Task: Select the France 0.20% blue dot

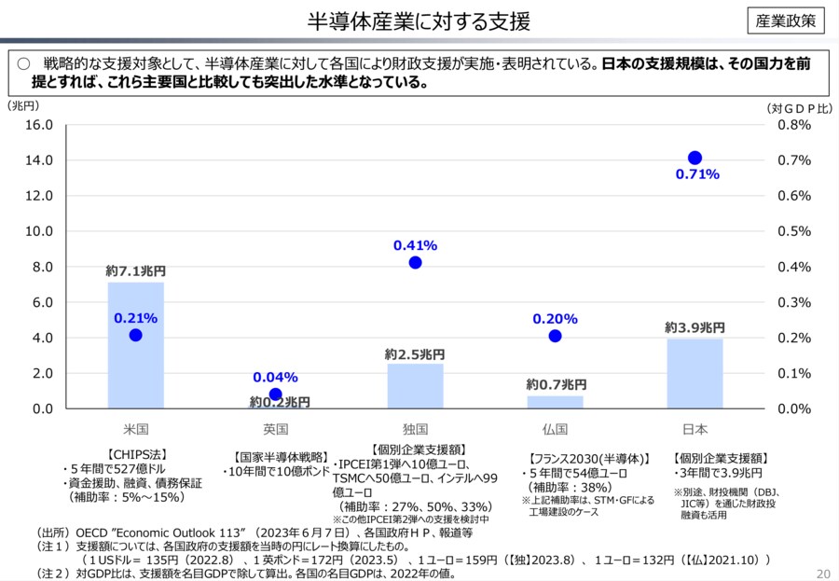Action: (556, 336)
